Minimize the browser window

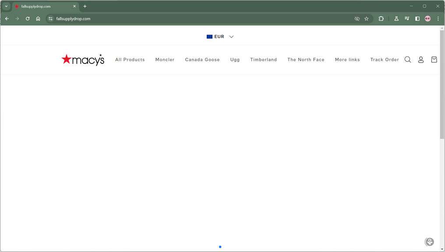411,6
